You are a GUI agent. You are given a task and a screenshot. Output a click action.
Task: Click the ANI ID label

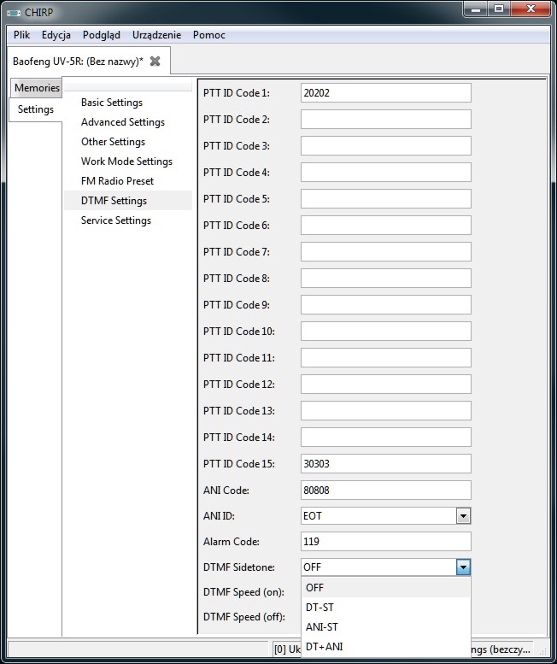tap(219, 516)
